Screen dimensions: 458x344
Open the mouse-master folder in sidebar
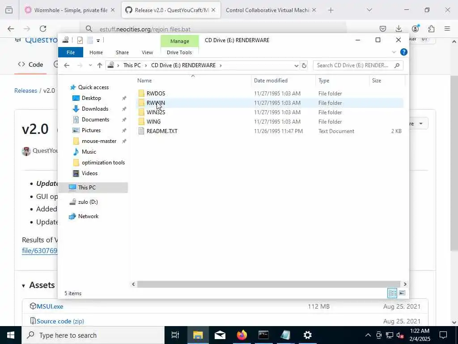(99, 141)
